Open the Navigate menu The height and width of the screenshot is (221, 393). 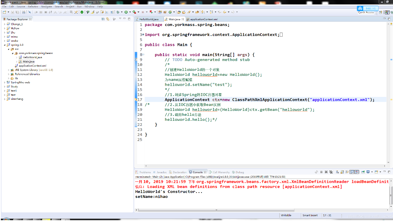(46, 7)
